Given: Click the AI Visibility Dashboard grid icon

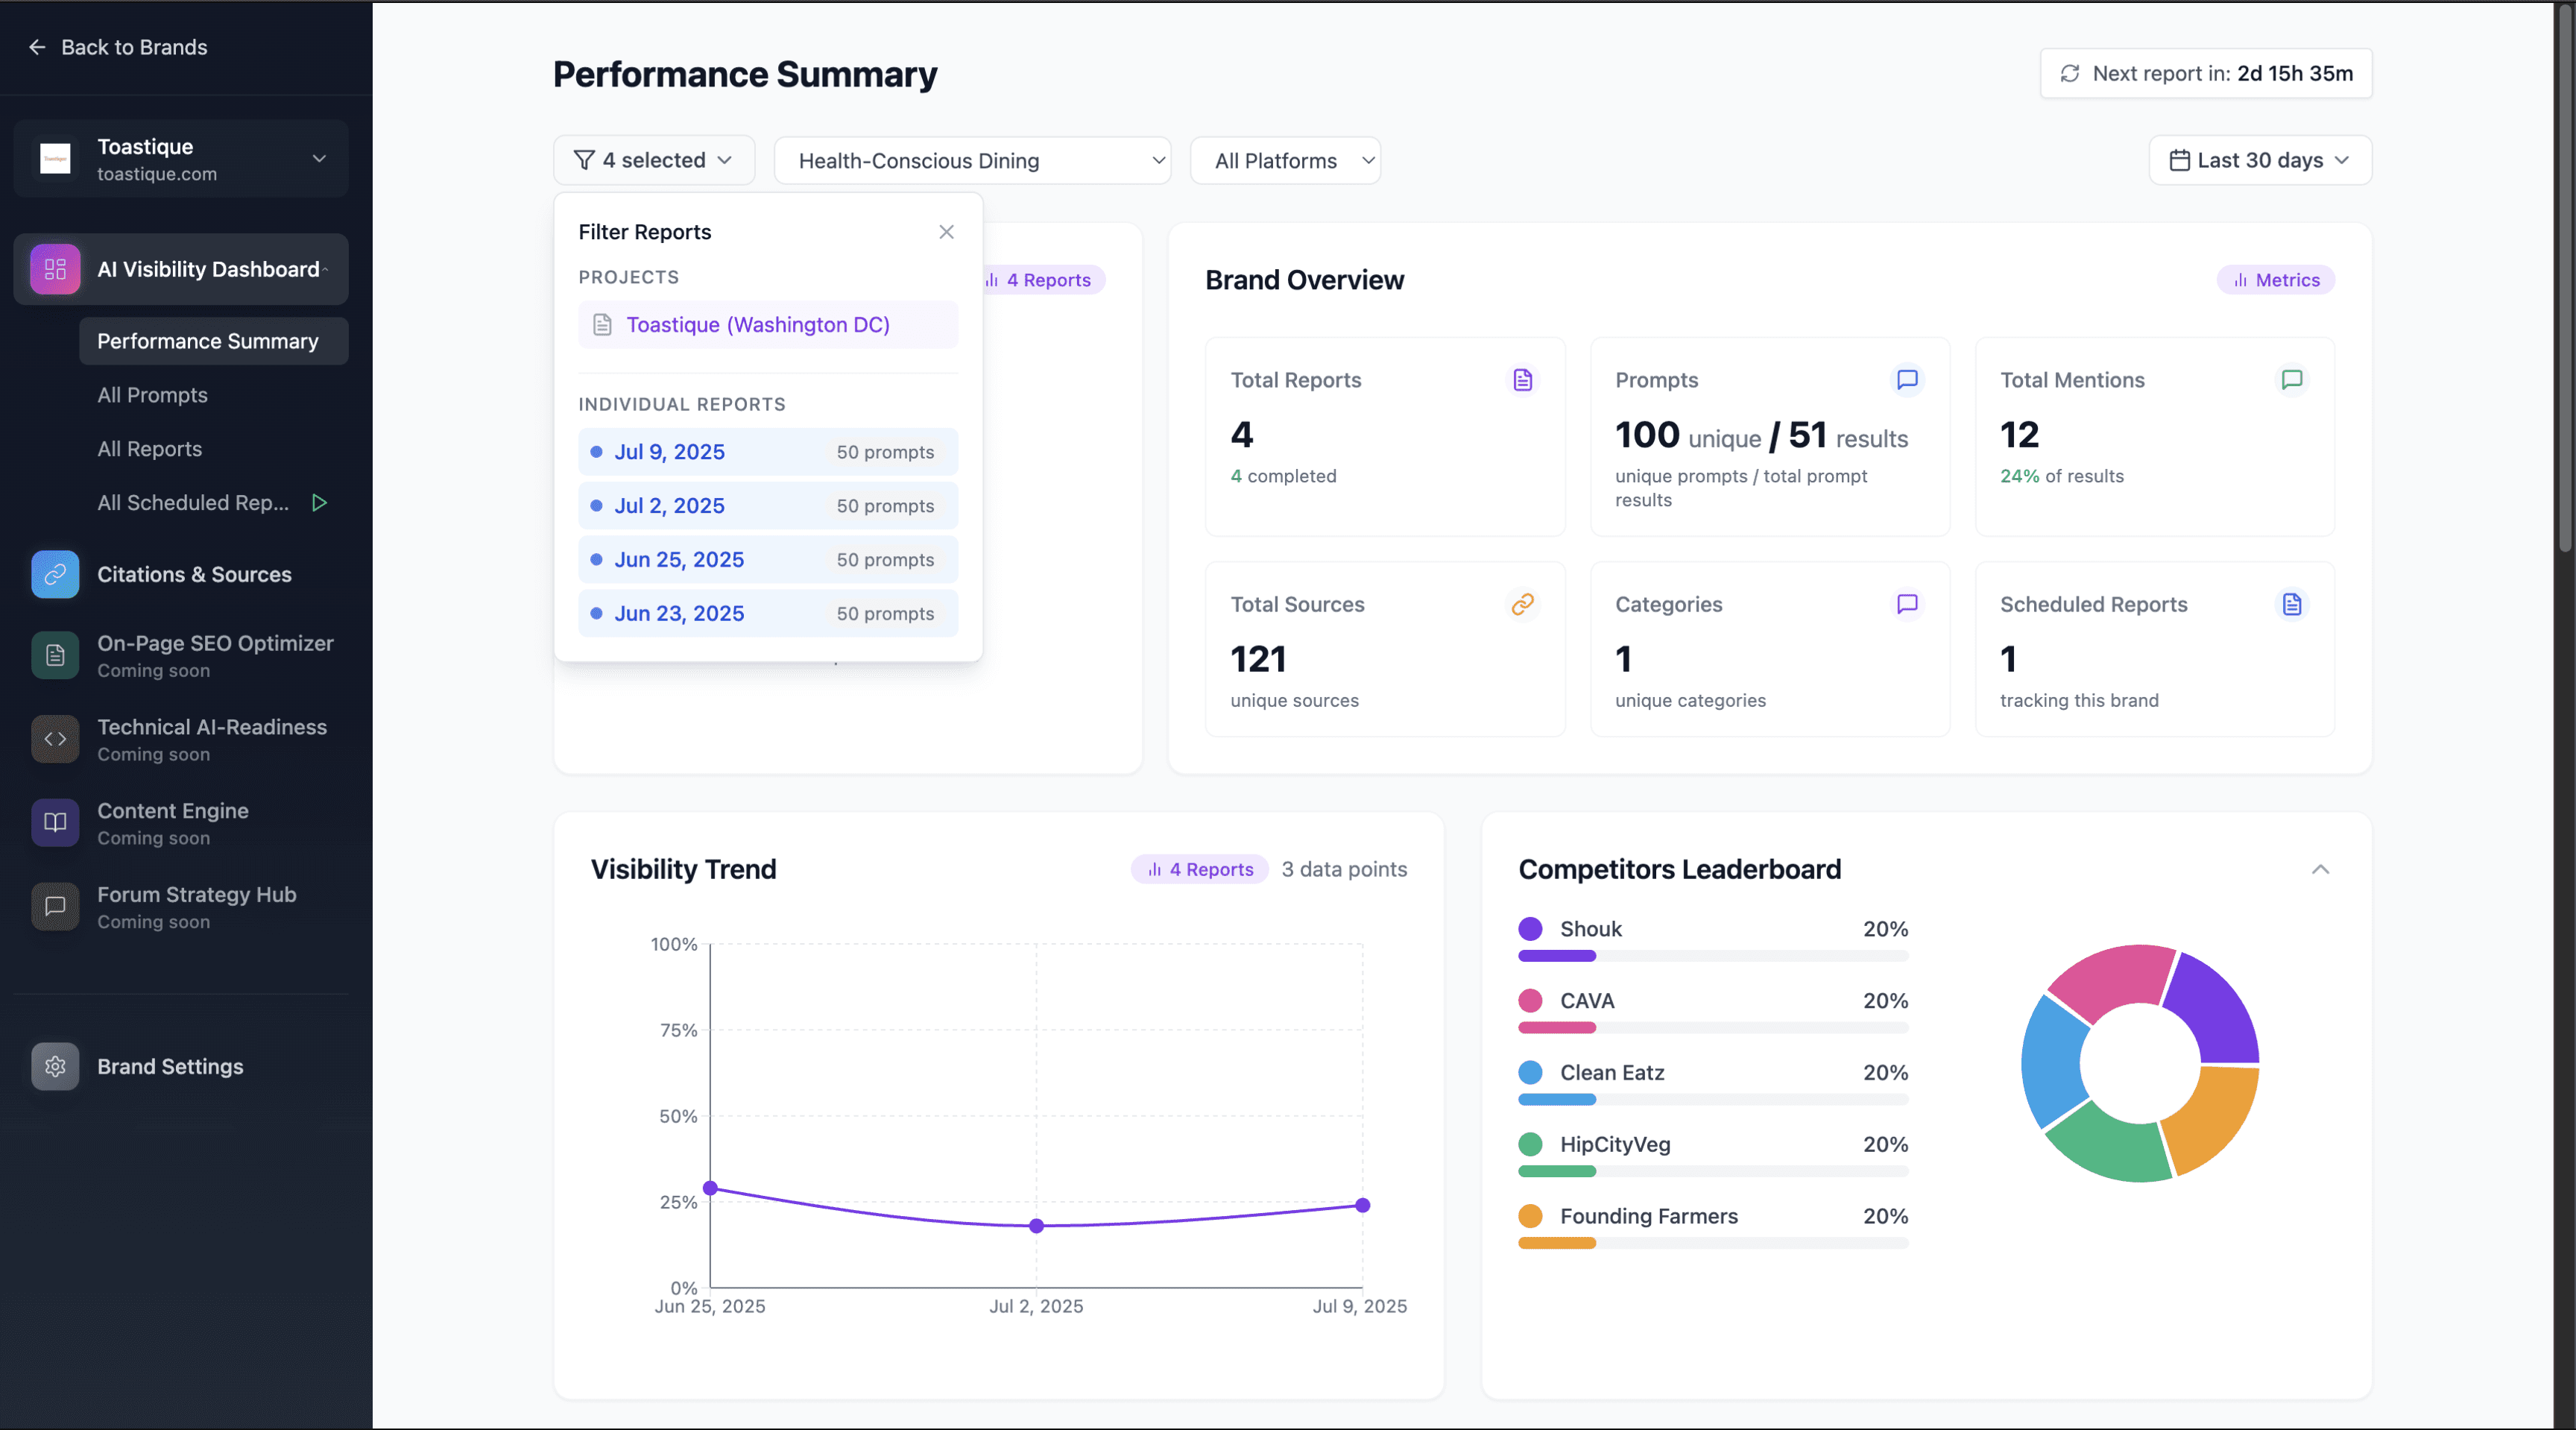Looking at the screenshot, I should [55, 269].
